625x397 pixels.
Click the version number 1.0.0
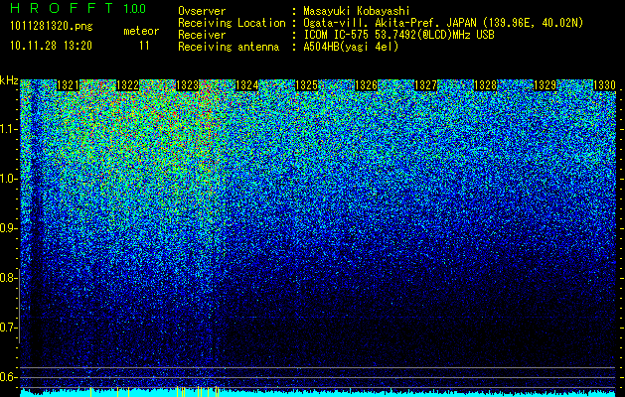coord(135,9)
